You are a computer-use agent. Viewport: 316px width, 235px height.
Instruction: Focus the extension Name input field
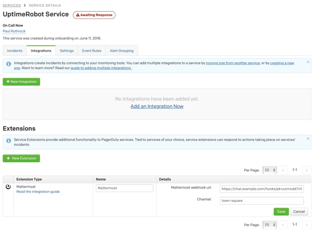point(125,188)
